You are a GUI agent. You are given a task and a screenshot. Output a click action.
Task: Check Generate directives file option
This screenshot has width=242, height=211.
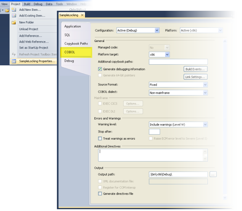pos(100,194)
